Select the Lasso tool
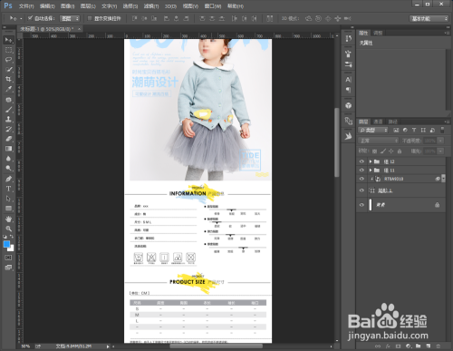The width and height of the screenshot is (453, 351). point(8,60)
